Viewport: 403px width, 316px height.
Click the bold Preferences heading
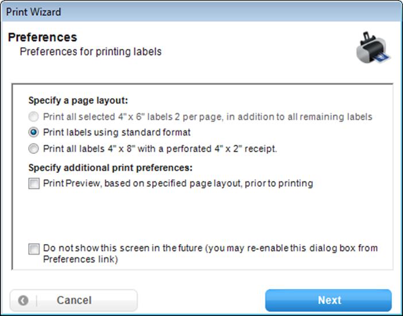click(x=42, y=37)
